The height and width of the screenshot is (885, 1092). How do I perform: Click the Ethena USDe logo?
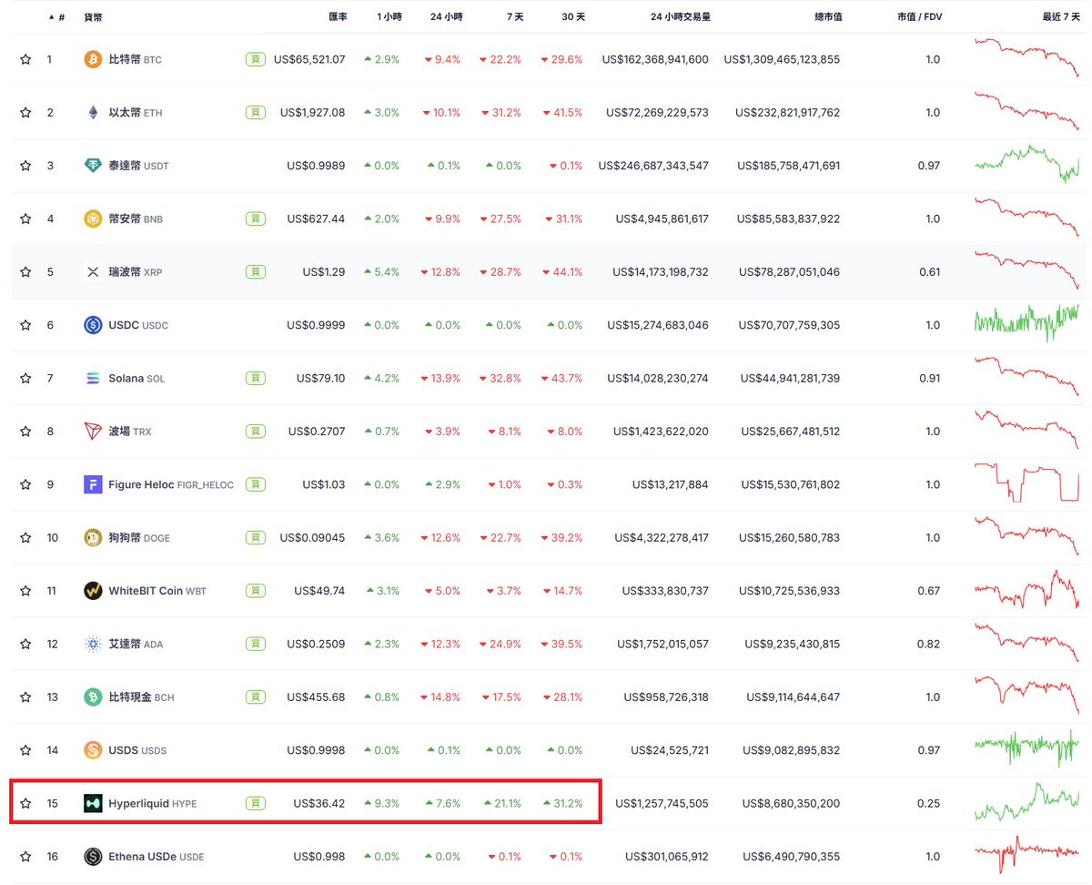point(93,857)
